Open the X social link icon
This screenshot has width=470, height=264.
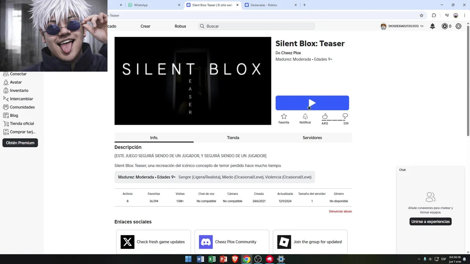(127, 242)
